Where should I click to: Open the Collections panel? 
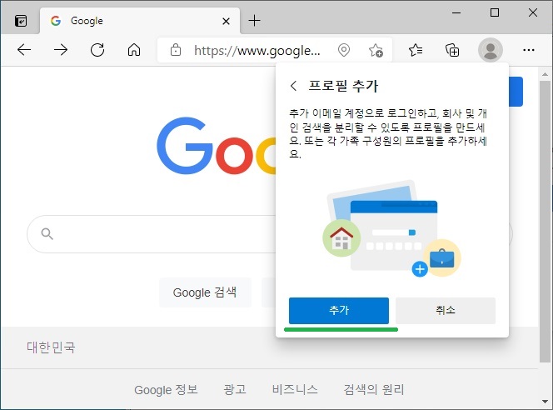tap(452, 50)
